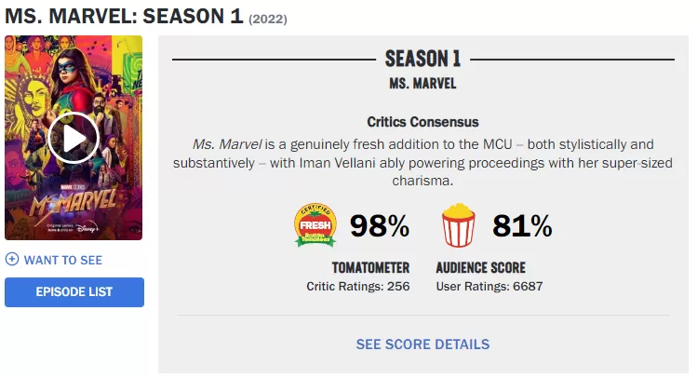This screenshot has height=378, width=697.
Task: Click User Ratings: 6687 count
Action: [x=489, y=286]
